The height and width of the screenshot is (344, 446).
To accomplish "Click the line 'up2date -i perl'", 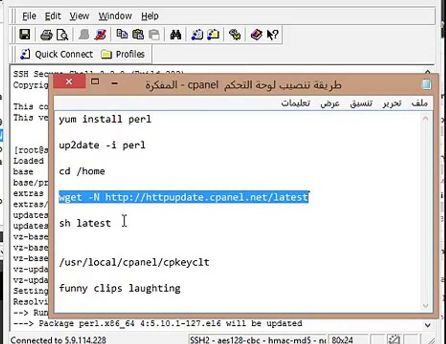I will pos(102,145).
